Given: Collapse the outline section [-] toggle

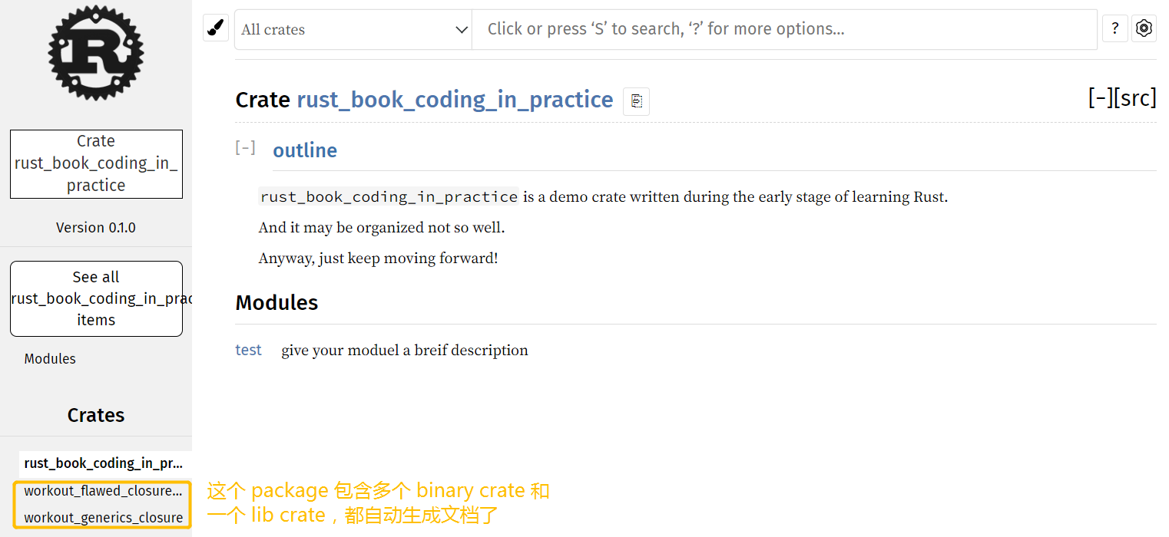Looking at the screenshot, I should (x=245, y=148).
